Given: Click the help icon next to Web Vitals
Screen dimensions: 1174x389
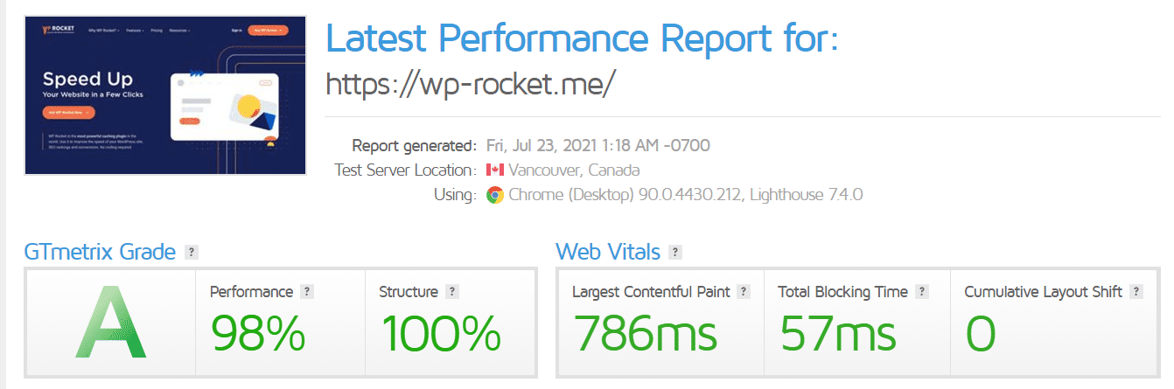Looking at the screenshot, I should point(675,253).
